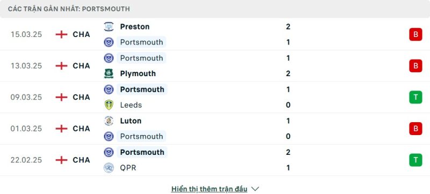
Task: Open the Leeds team name link
Action: (131, 105)
